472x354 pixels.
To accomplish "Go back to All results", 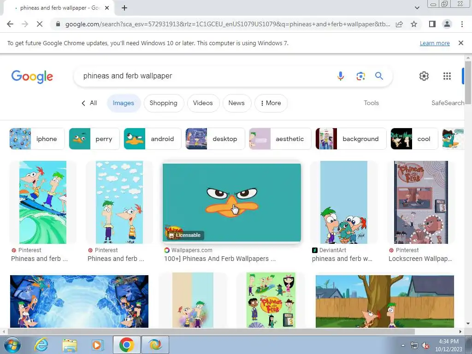I will 89,103.
